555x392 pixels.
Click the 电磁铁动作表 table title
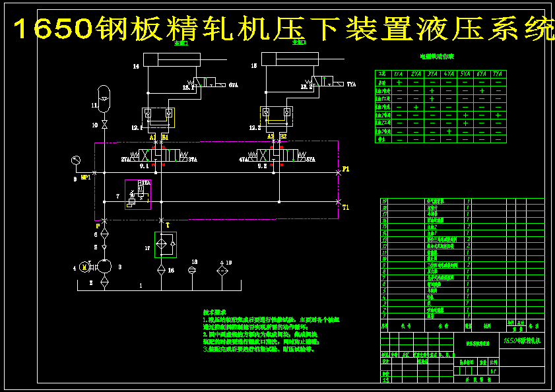(437, 57)
